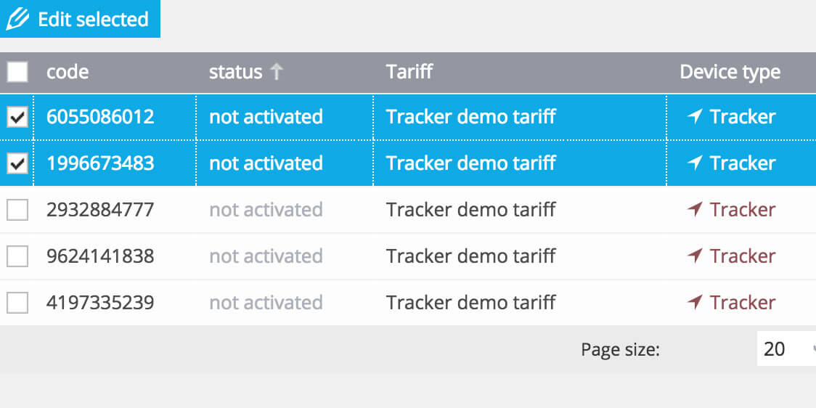Click the tracker arrow icon for 4197335239
This screenshot has height=408, width=816.
point(695,303)
